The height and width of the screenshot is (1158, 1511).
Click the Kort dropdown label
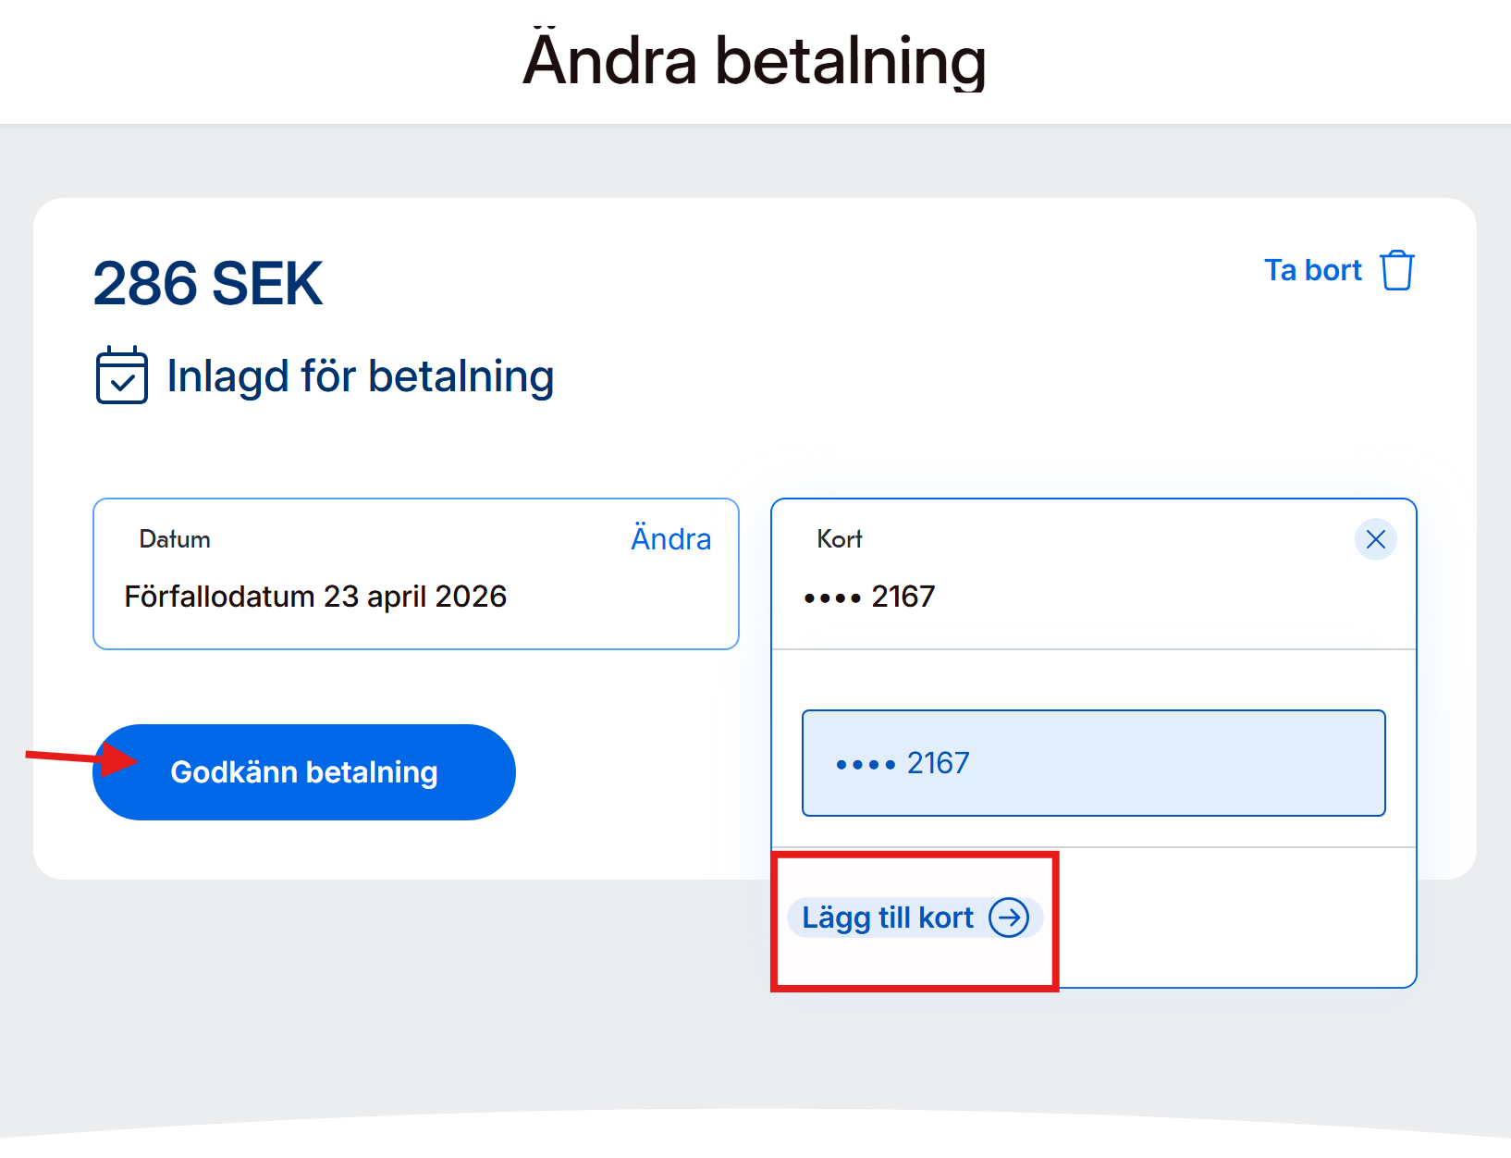coord(839,539)
